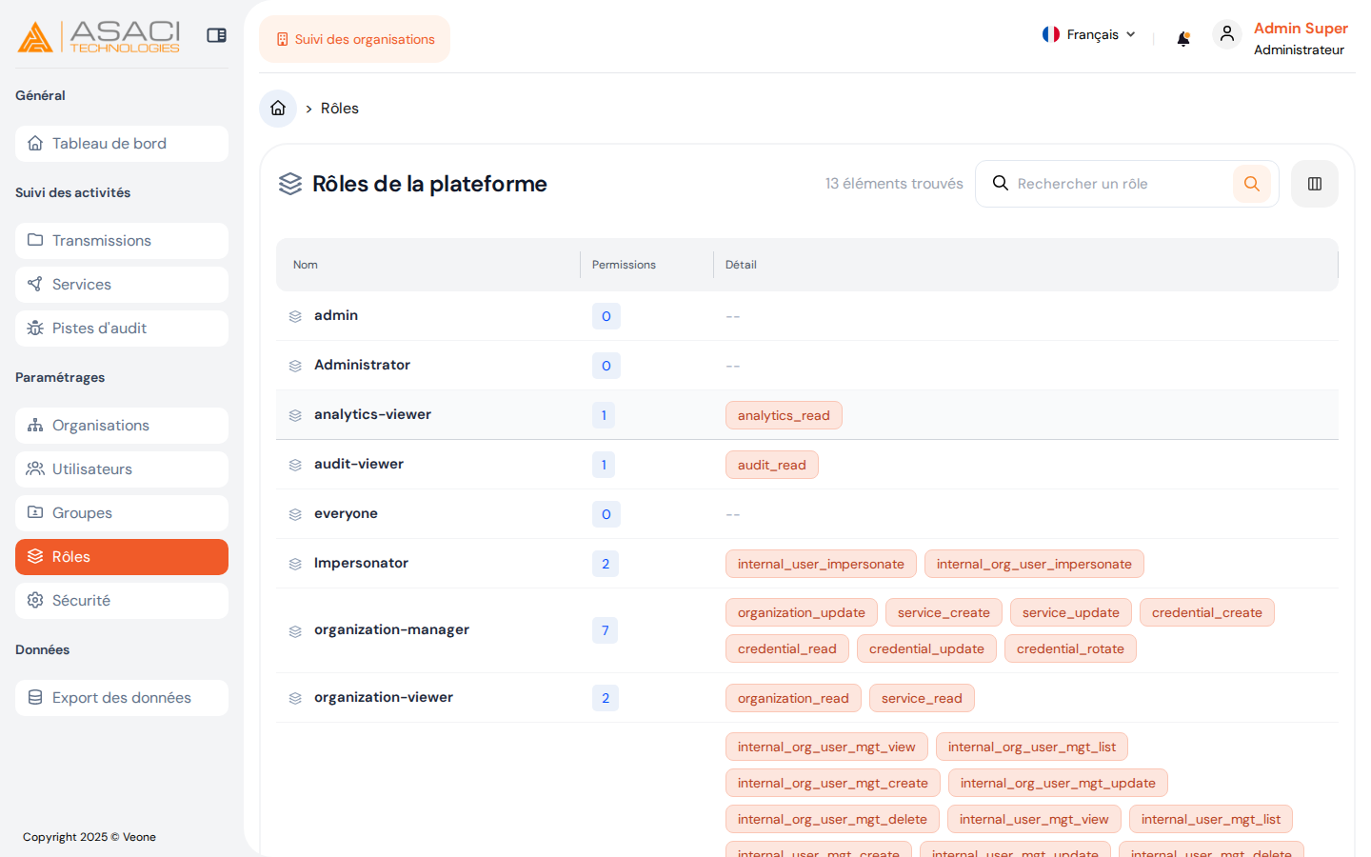Open Groupes in sidebar
Image resolution: width=1371 pixels, height=857 pixels.
[x=122, y=513]
